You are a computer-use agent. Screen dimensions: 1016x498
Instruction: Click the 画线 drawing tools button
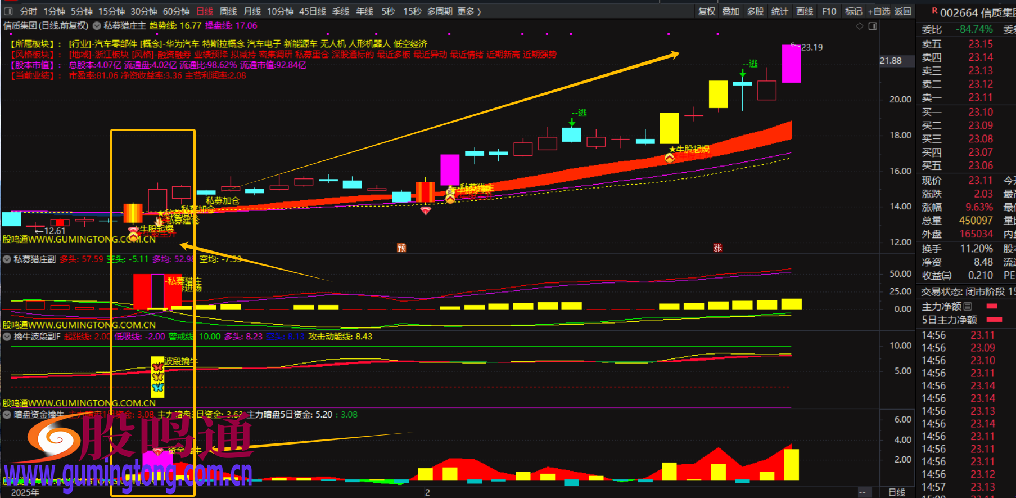tap(805, 11)
